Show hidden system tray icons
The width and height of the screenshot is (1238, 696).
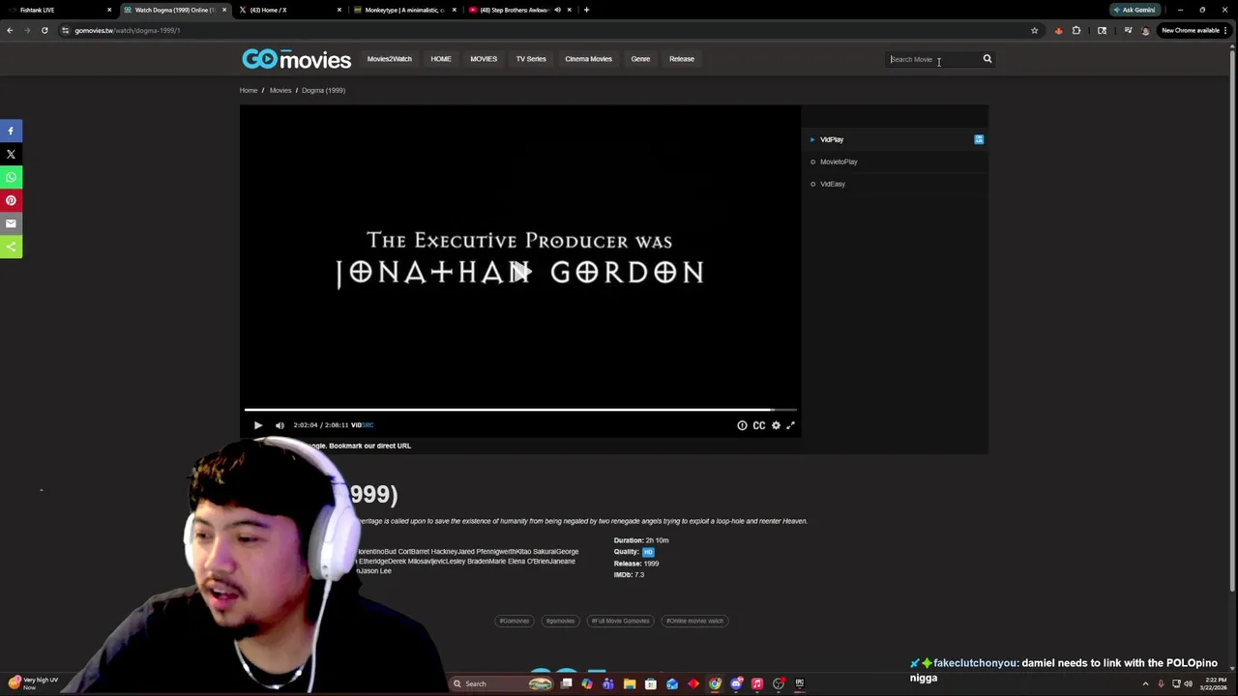[1145, 683]
